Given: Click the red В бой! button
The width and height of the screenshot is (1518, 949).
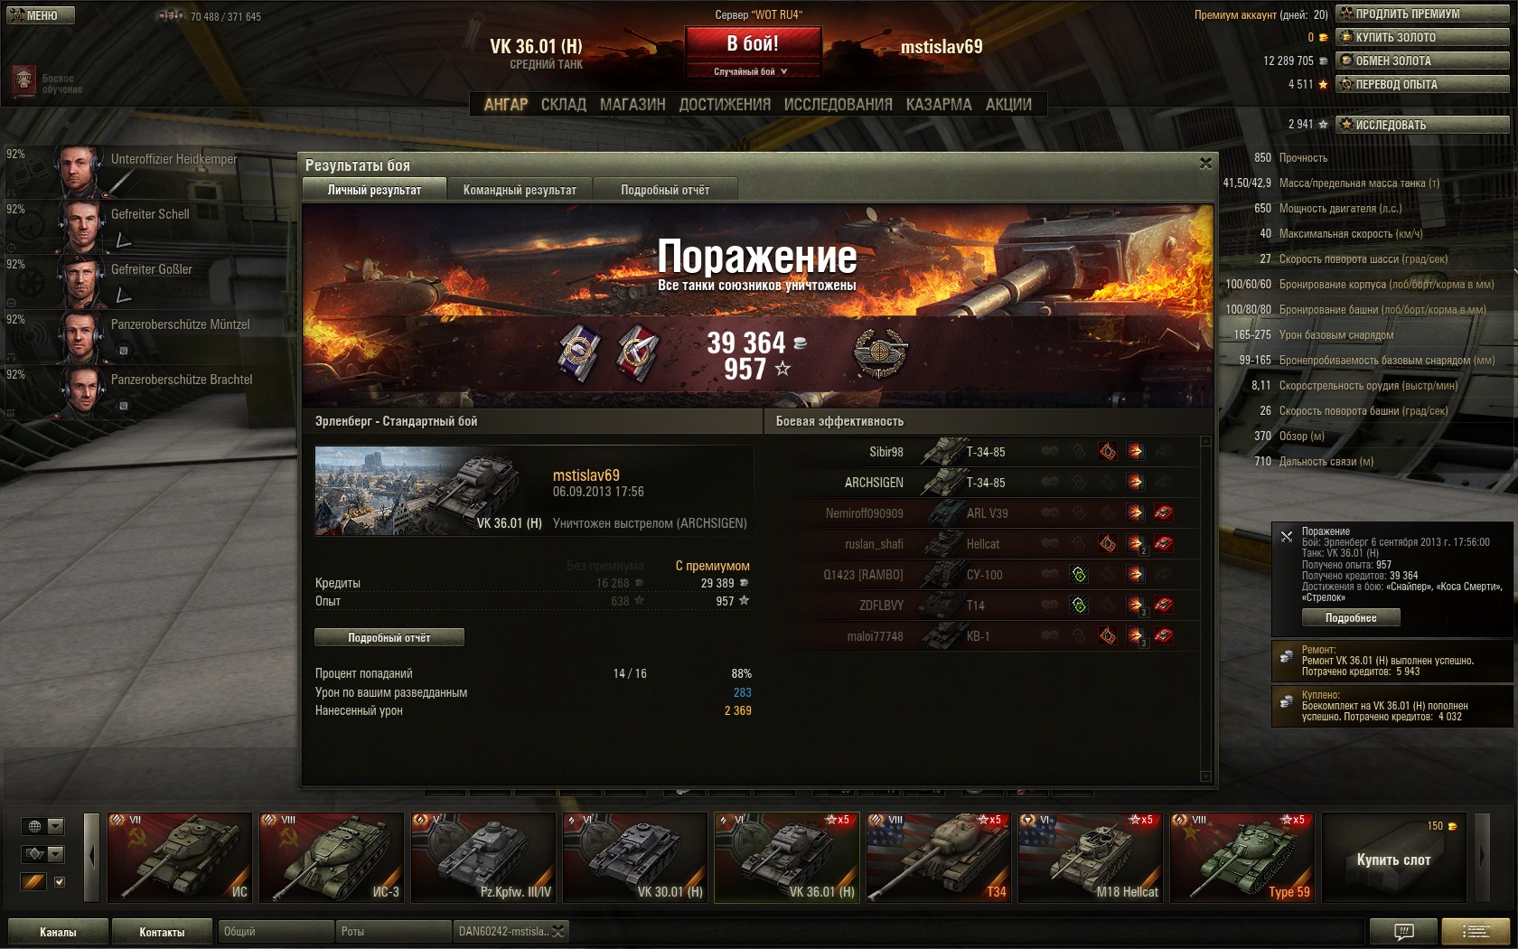Looking at the screenshot, I should pyautogui.click(x=753, y=43).
